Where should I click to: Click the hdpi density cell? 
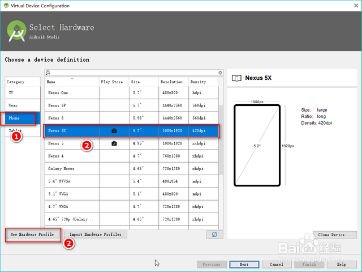(204, 93)
